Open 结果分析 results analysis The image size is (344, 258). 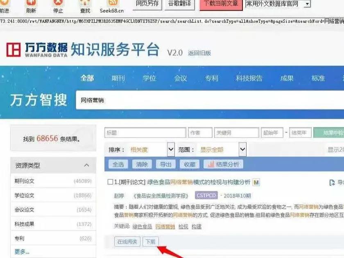point(223,164)
